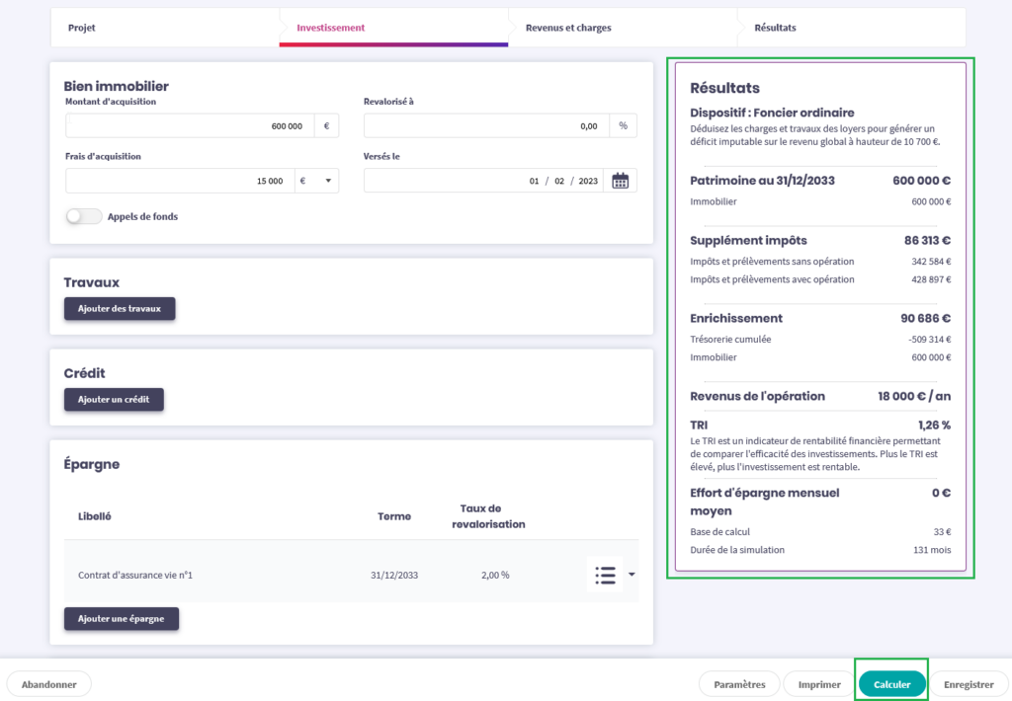
Task: Select the Investissement tab
Action: (x=331, y=28)
